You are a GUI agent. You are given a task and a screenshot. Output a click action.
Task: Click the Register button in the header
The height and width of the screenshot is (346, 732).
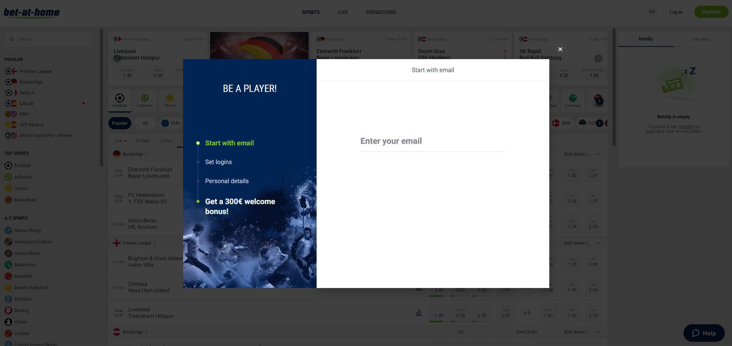pyautogui.click(x=711, y=12)
